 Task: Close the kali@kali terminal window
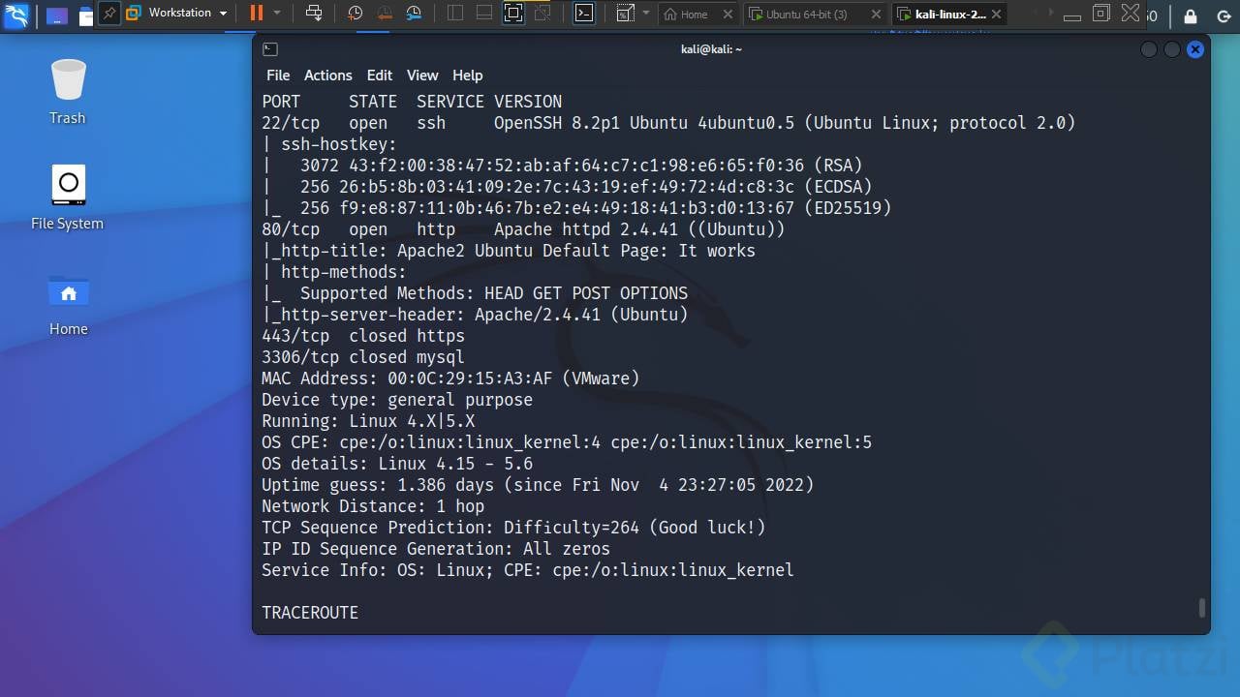(1195, 49)
